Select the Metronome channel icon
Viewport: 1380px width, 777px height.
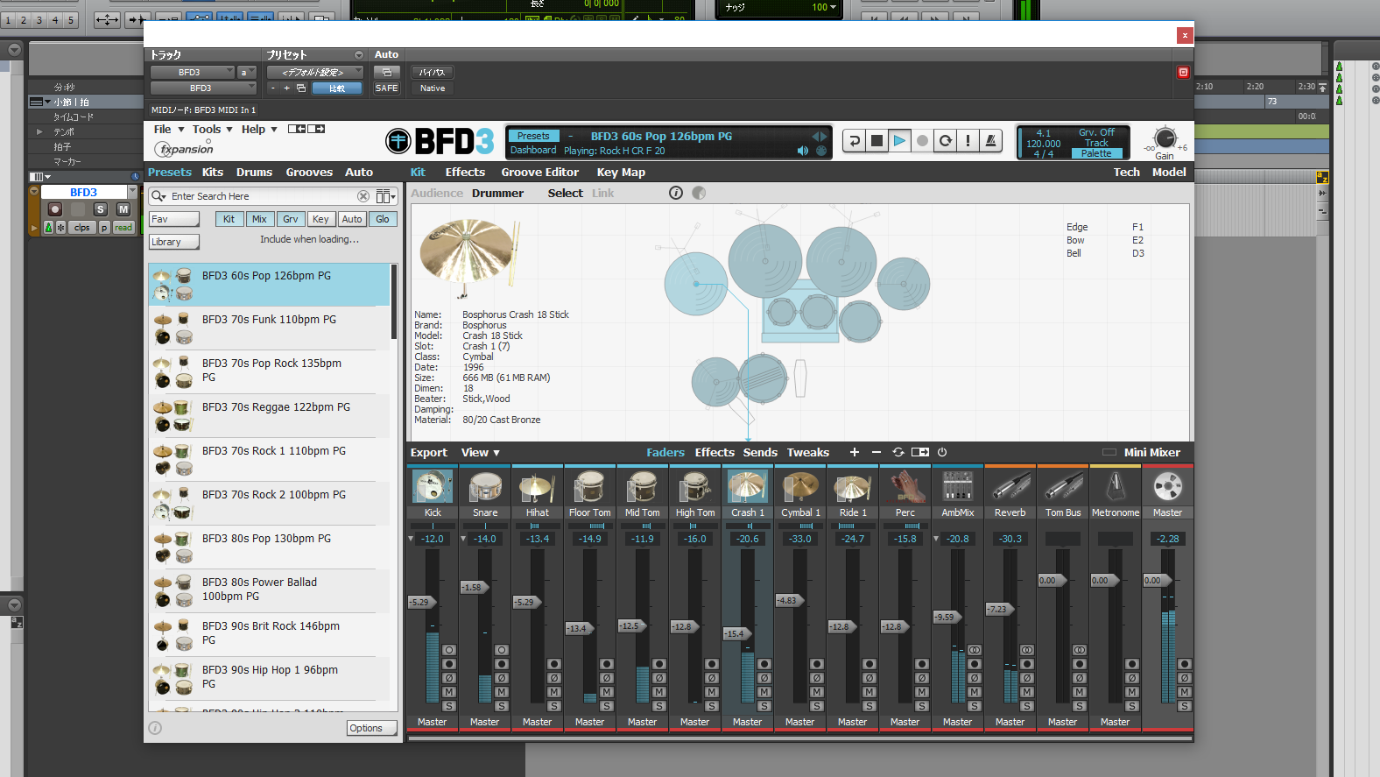[1116, 486]
